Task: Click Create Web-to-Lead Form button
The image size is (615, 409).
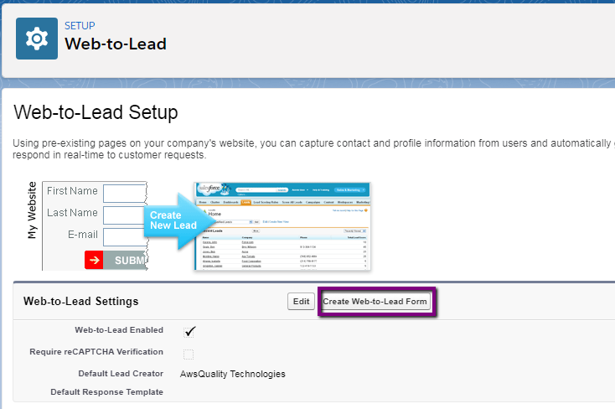Action: (x=375, y=302)
